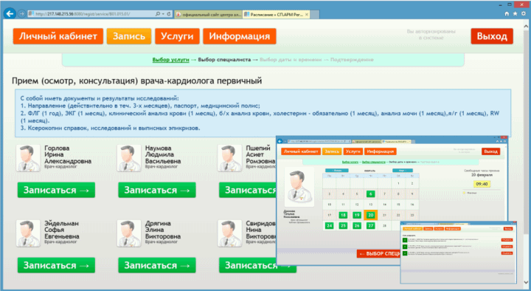
Task: Choose the 09:40 time slot in calendar window
Action: [x=482, y=184]
